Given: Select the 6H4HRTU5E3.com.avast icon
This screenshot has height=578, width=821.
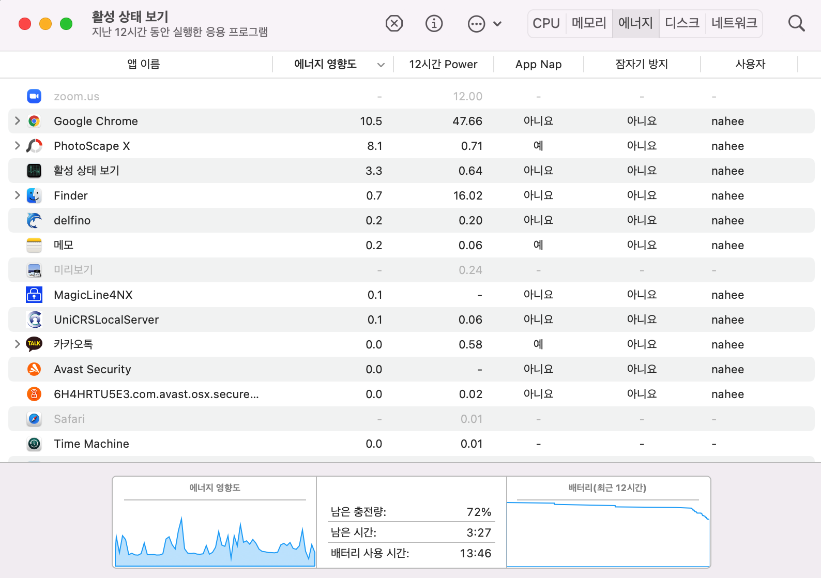Looking at the screenshot, I should [x=34, y=394].
